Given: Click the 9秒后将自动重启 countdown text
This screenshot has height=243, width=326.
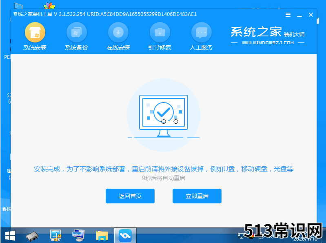Looking at the screenshot, I should tap(164, 178).
